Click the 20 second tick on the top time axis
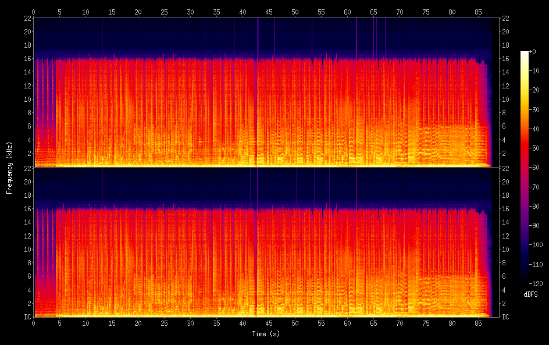Screen dimensions: 549x345 tap(138, 12)
